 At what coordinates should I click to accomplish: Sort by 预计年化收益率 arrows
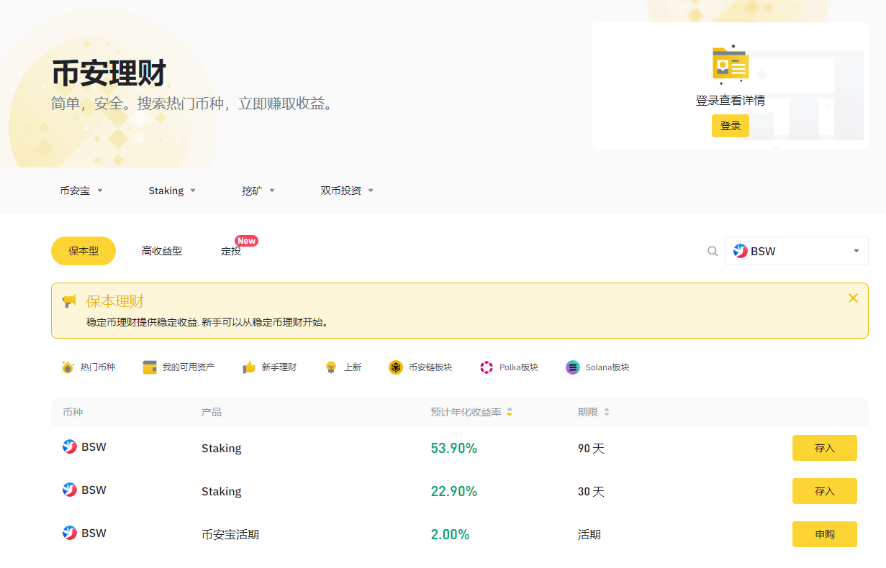click(510, 412)
